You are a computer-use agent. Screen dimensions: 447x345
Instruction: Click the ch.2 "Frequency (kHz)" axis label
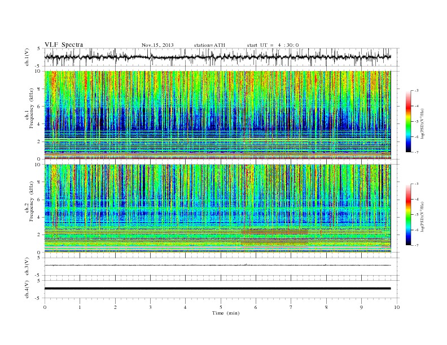pyautogui.click(x=32, y=201)
